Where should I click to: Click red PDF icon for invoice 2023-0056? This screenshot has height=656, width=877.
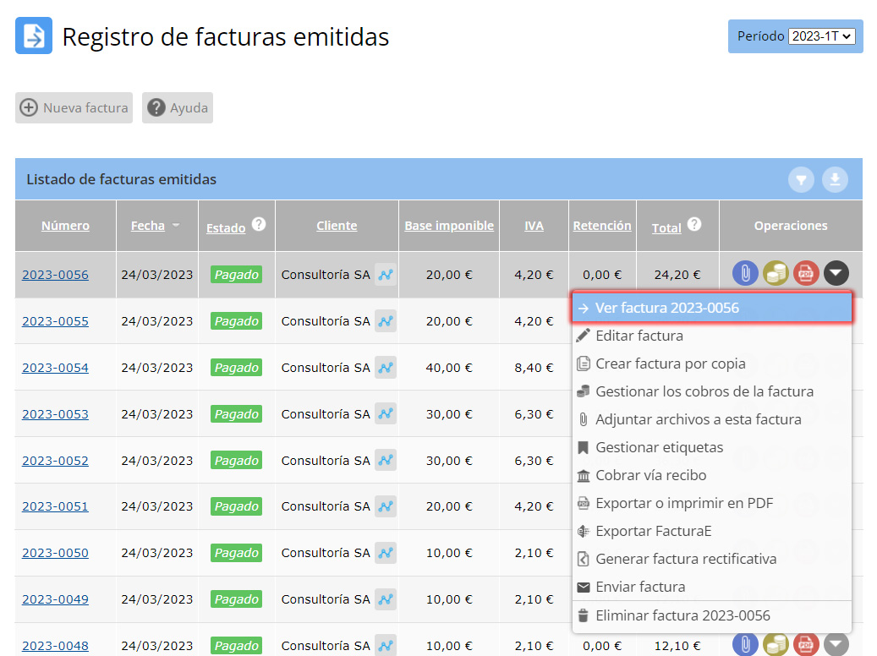(x=806, y=273)
